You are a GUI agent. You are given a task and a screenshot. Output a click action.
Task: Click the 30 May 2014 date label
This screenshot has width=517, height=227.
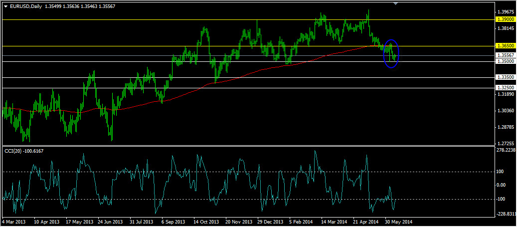click(399, 222)
